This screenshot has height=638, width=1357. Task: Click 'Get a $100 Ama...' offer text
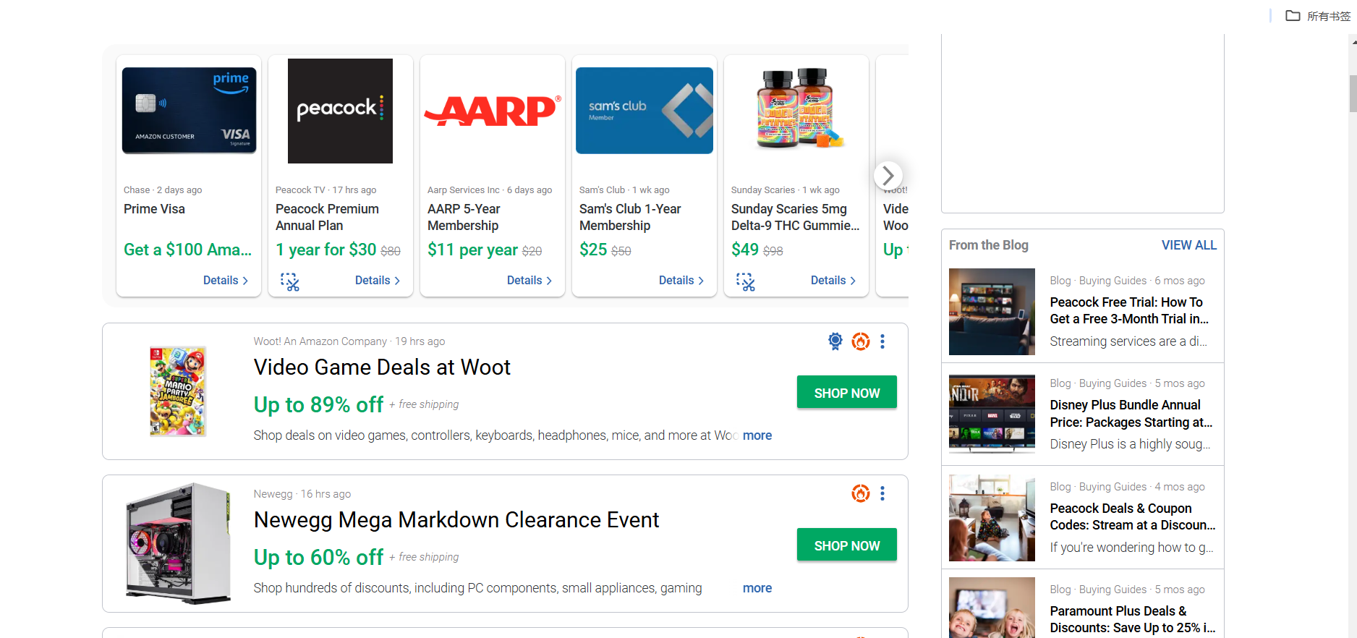tap(187, 250)
